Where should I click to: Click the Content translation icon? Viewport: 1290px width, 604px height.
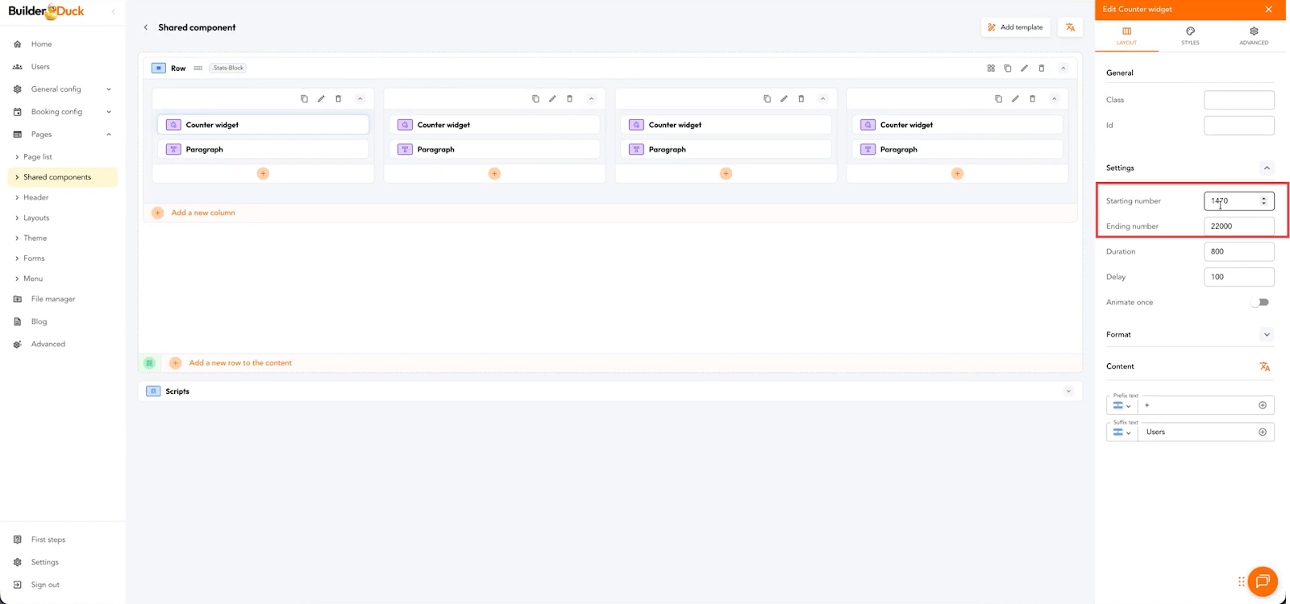point(1264,366)
